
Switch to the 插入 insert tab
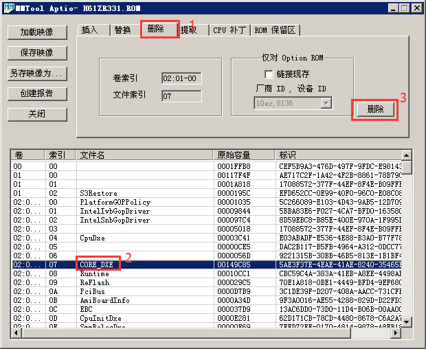93,30
